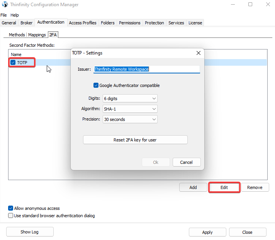
Task: Go to the Access Profiles tab
Action: tap(83, 23)
